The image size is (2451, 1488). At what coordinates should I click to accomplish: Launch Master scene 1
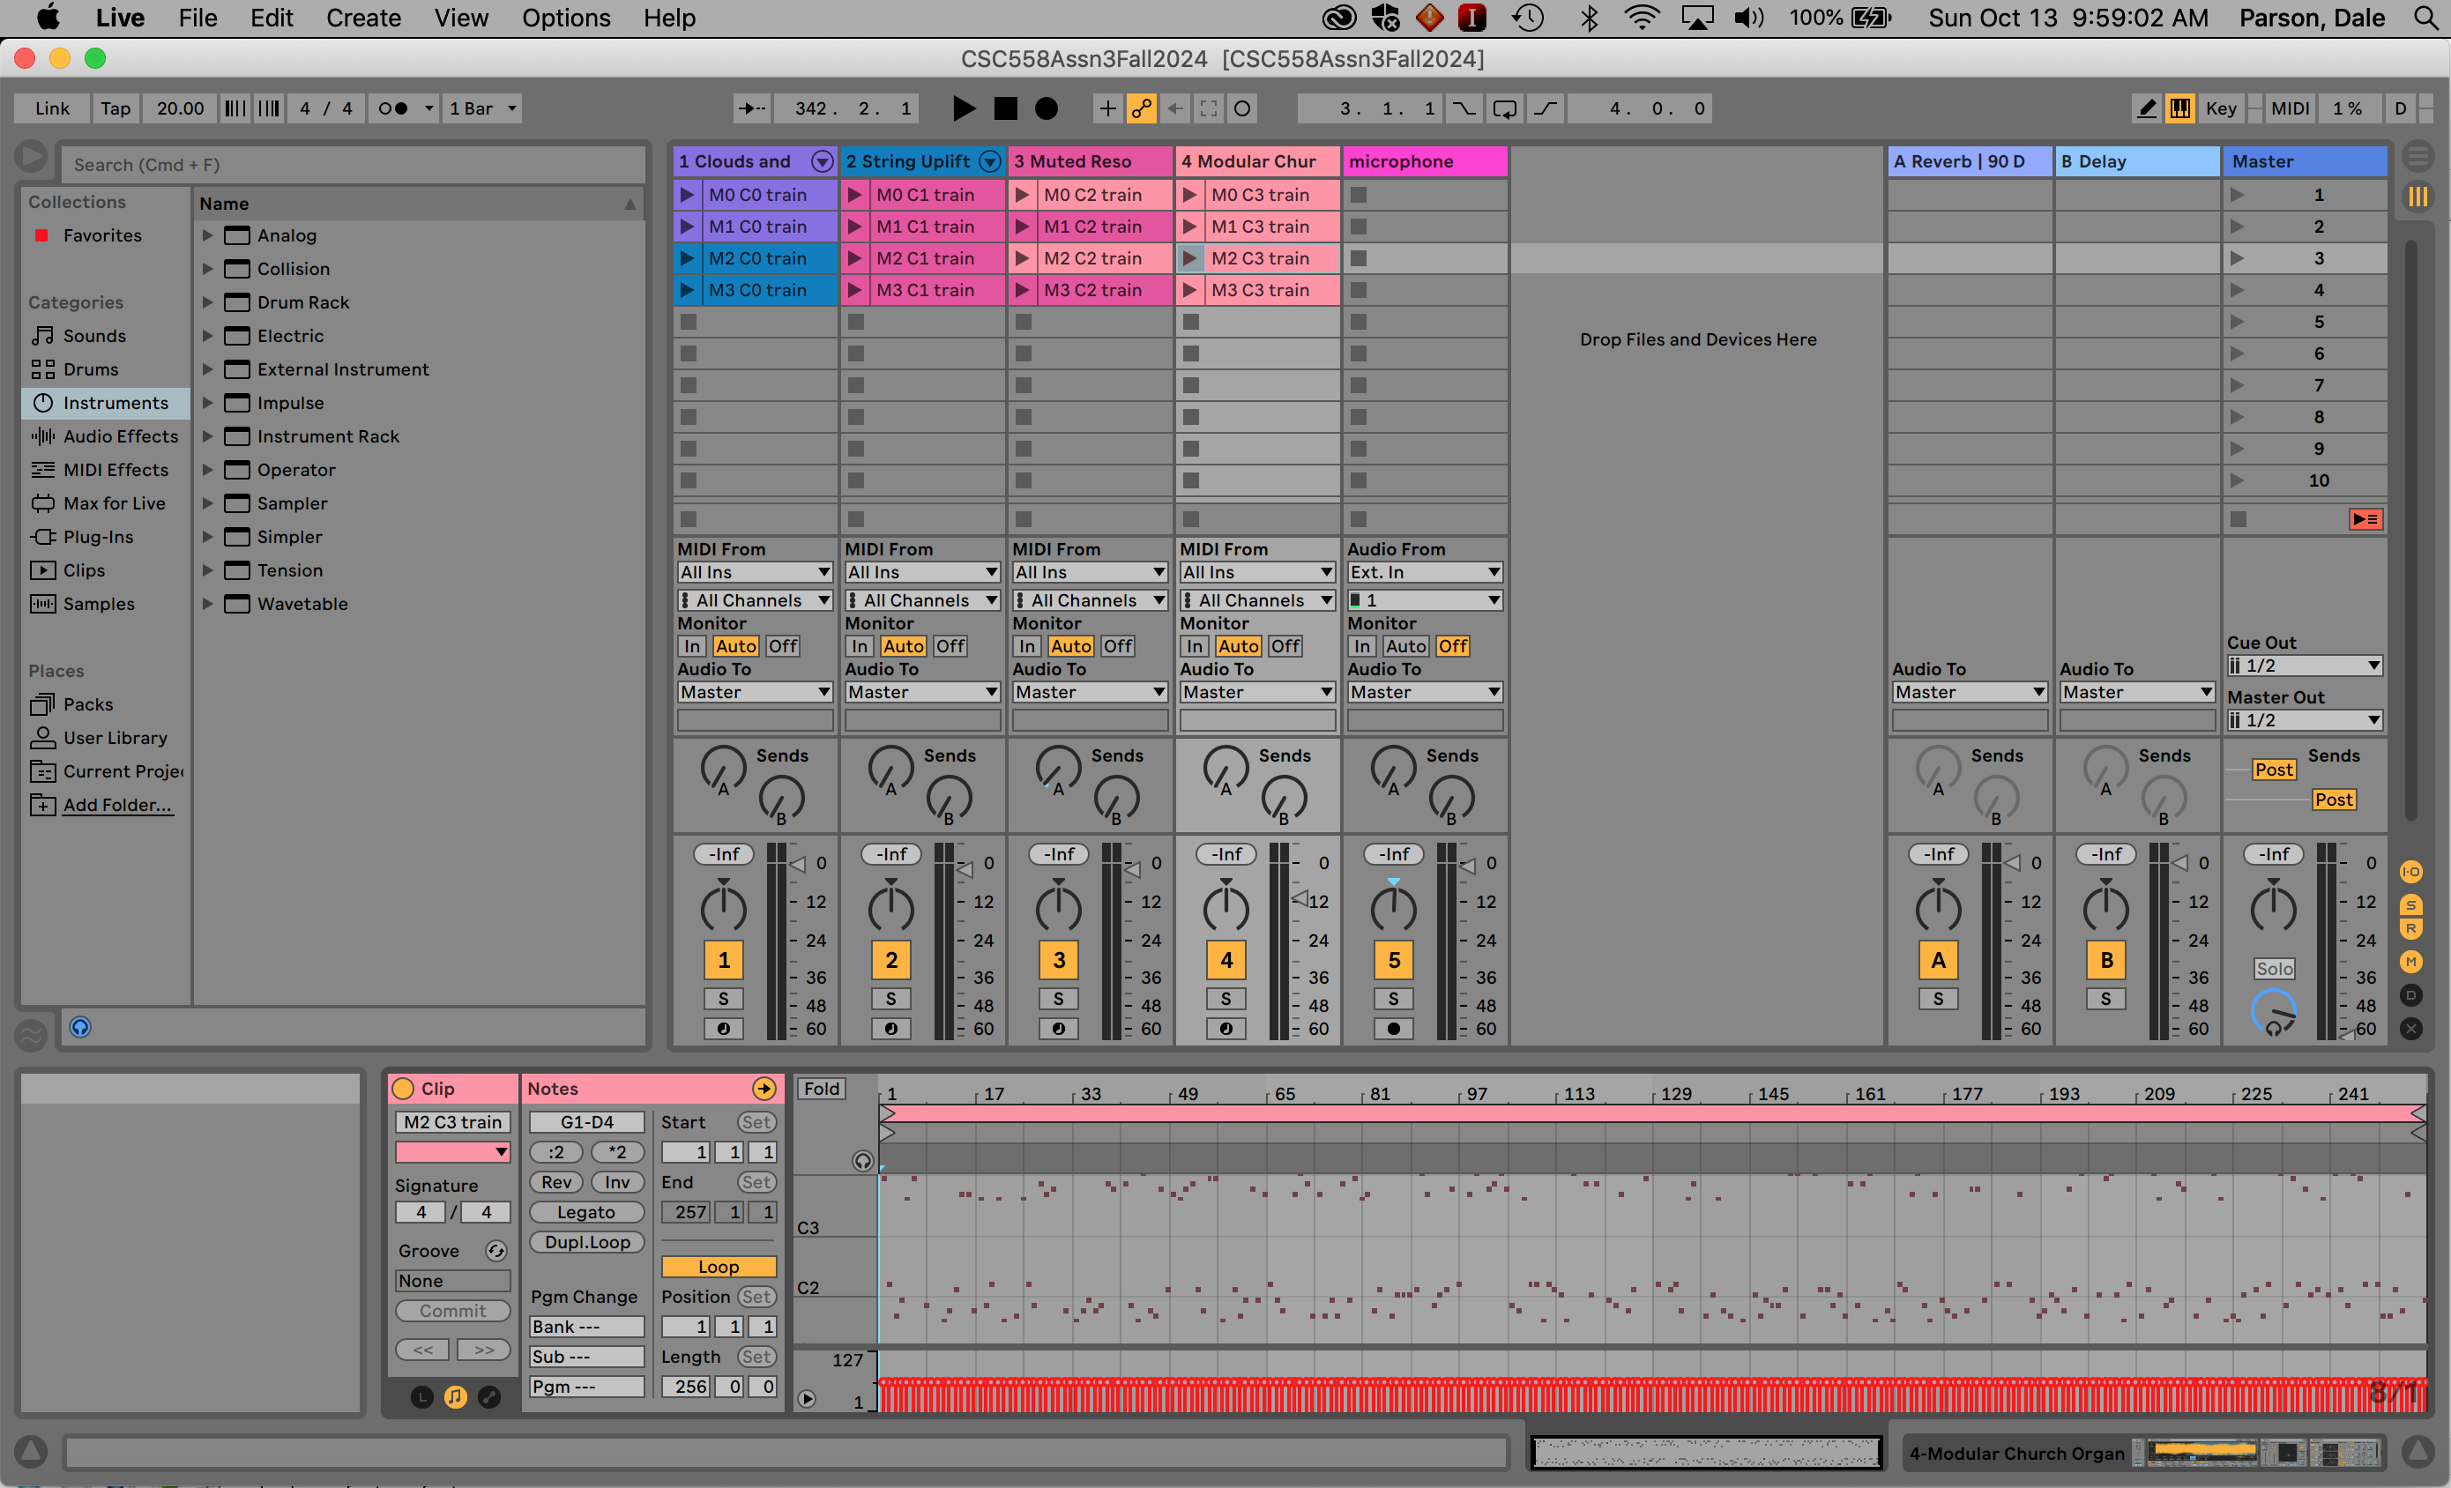click(2239, 195)
